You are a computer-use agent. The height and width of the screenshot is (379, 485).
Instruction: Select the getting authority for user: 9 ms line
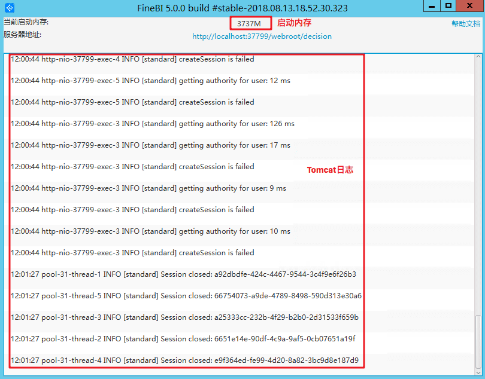coord(148,188)
